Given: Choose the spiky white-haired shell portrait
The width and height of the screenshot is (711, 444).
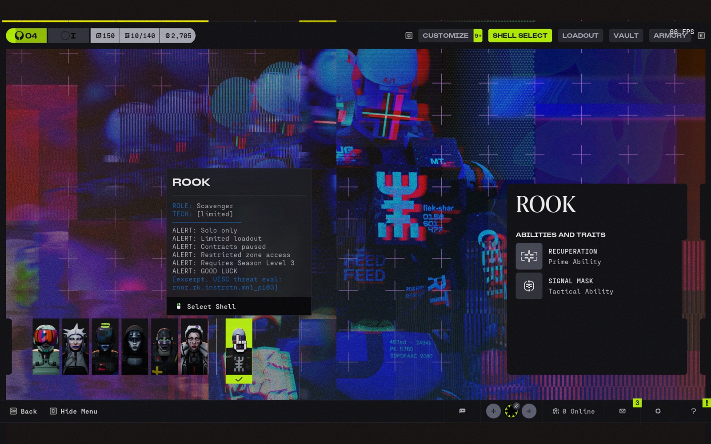Looking at the screenshot, I should (x=76, y=347).
